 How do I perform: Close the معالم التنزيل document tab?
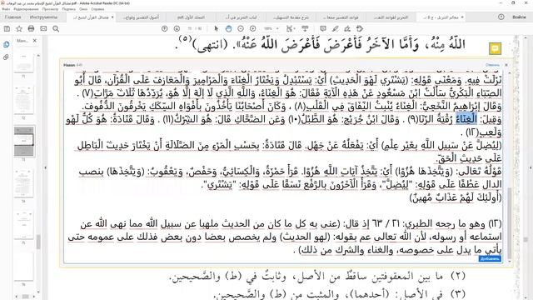[x=462, y=17]
